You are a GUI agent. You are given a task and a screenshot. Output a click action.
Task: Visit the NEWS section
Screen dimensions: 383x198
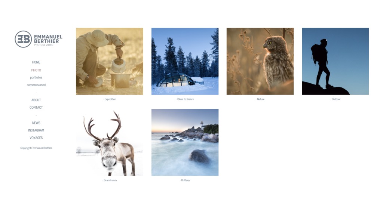coord(36,123)
